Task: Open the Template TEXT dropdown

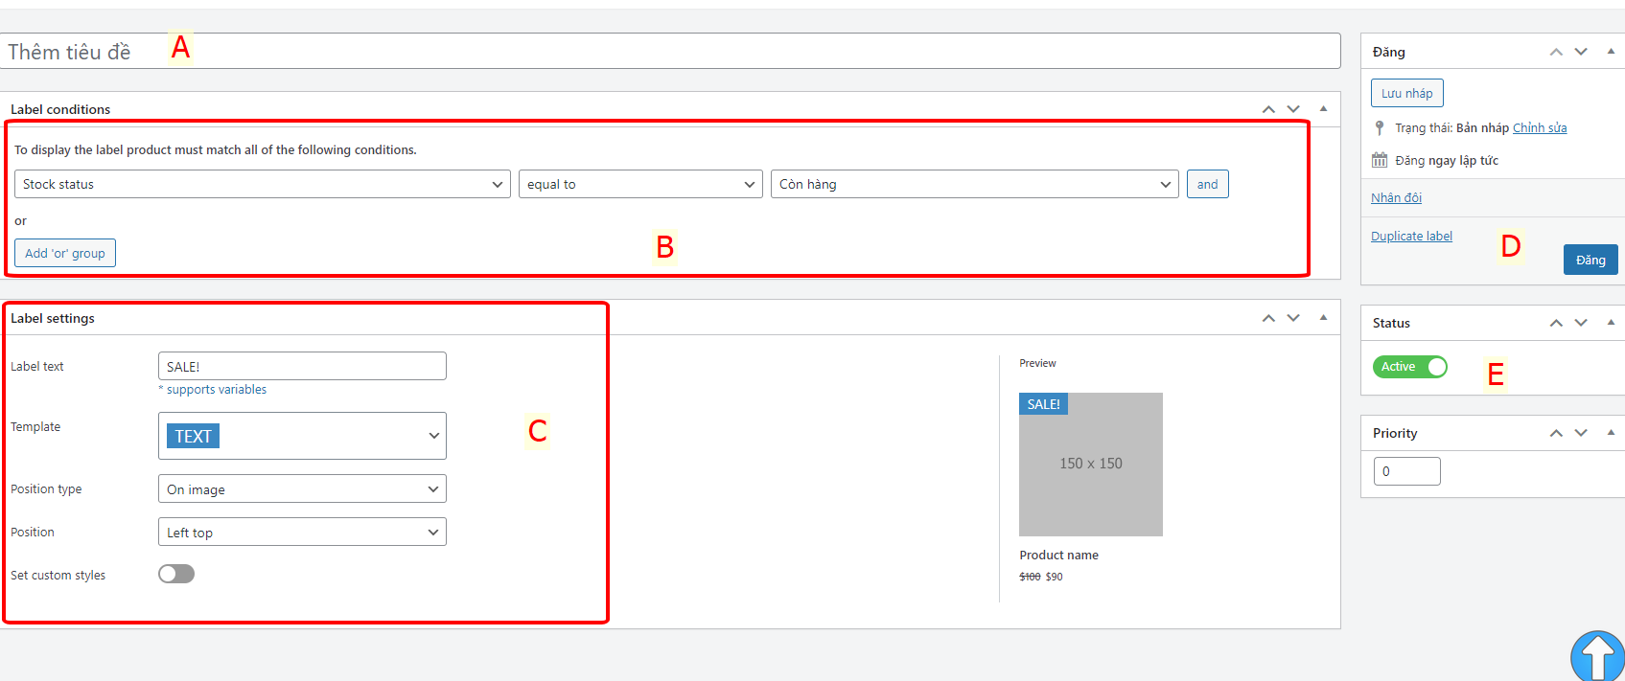Action: click(x=302, y=436)
